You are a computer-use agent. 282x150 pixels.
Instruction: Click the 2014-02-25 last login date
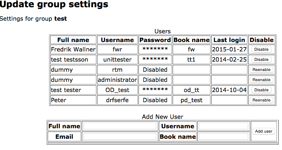229,59
